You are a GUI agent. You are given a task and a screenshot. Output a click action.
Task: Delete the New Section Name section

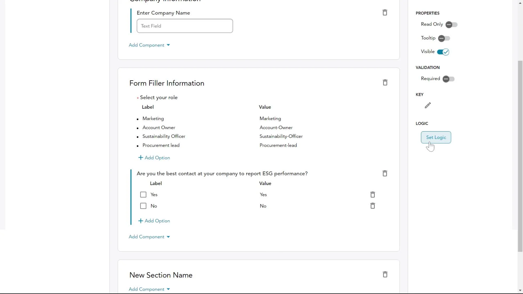click(385, 274)
